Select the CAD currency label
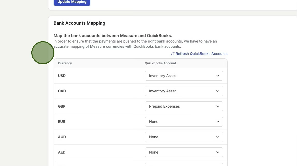The height and width of the screenshot is (166, 297). (62, 91)
